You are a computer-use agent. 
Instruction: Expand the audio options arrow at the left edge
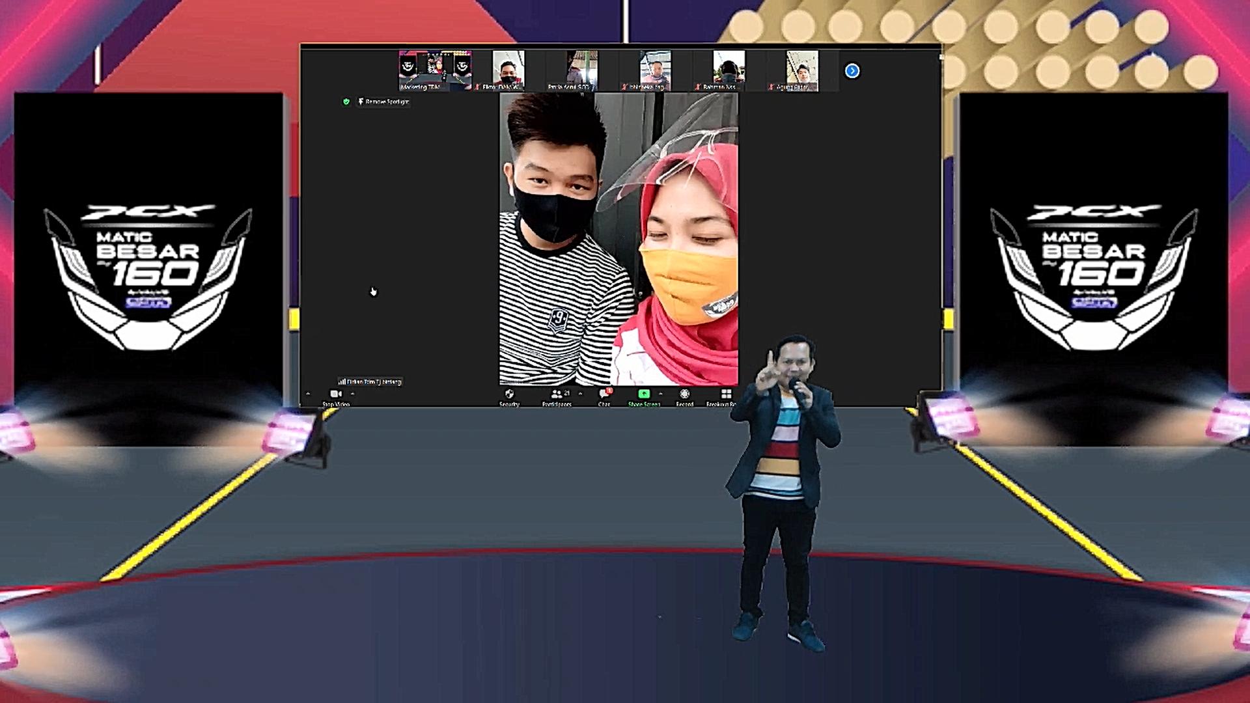[308, 394]
